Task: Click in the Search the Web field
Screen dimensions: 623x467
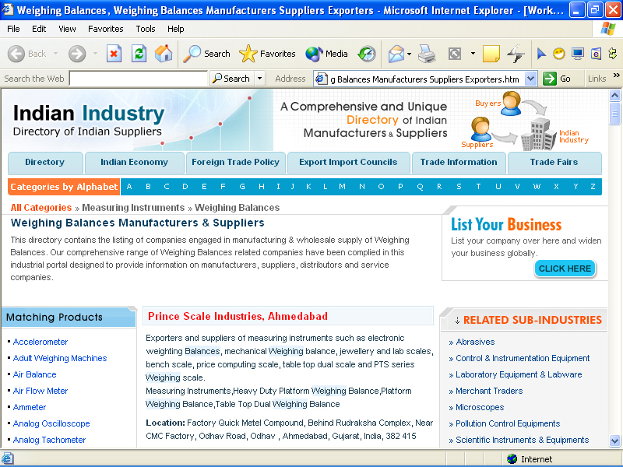Action: 139,79
